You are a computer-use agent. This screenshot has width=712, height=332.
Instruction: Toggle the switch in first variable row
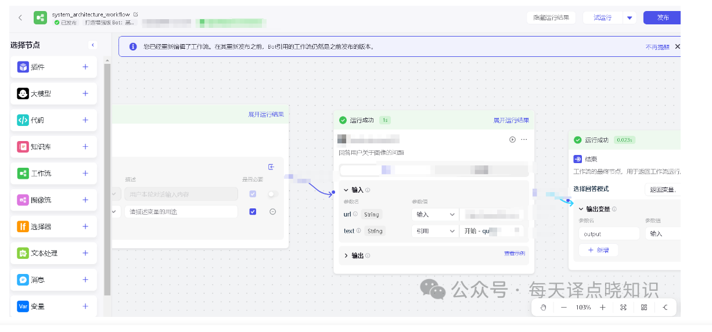pos(272,194)
